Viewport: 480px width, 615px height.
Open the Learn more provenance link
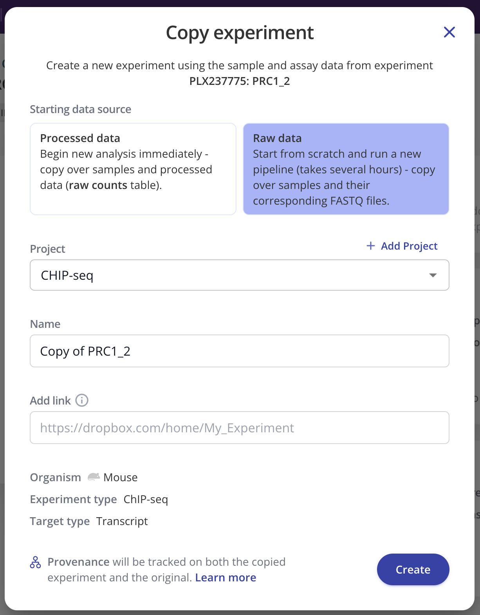click(x=226, y=577)
